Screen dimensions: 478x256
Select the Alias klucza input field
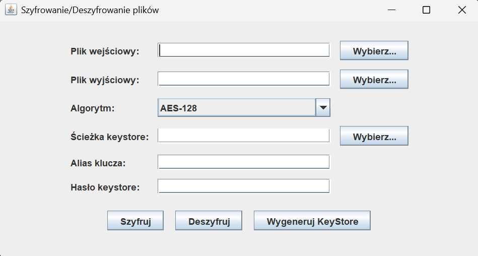tap(244, 162)
